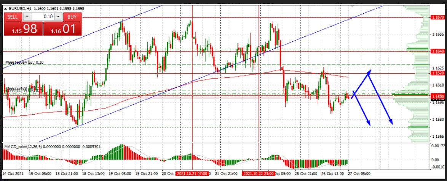The width and height of the screenshot is (447, 181).
Task: Select the left blue downward arrow head
Action: pyautogui.click(x=368, y=123)
